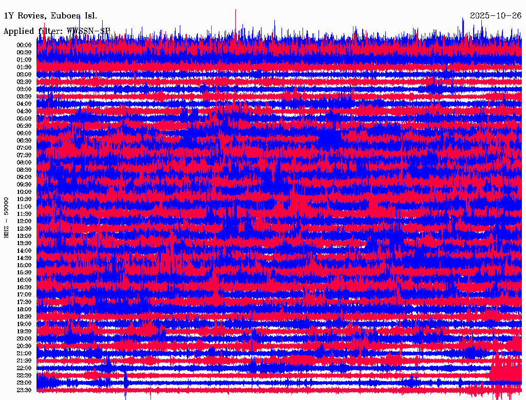The width and height of the screenshot is (526, 400).
Task: Click the station title 1Y Rovies, Euboea Isl.
Action: (50, 16)
